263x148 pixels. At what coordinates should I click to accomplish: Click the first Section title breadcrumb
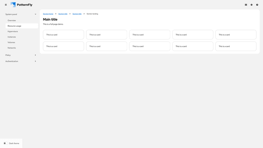63,14
